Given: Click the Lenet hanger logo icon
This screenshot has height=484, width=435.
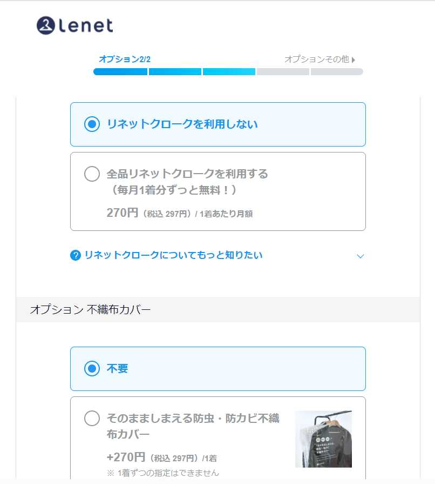Looking at the screenshot, I should [x=46, y=25].
